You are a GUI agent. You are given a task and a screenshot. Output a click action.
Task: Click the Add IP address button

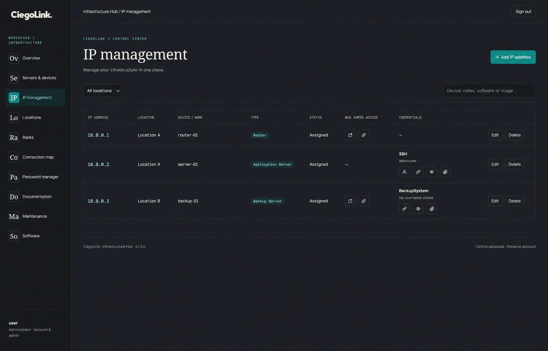pos(513,57)
